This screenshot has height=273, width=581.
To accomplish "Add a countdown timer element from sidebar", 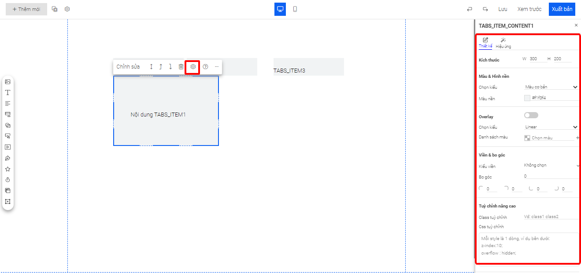I will click(x=7, y=180).
